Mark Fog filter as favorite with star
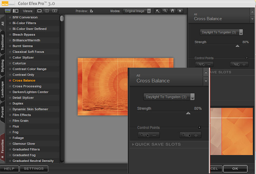Image resolution: width=256 pixels, height=174 pixels. (10, 132)
